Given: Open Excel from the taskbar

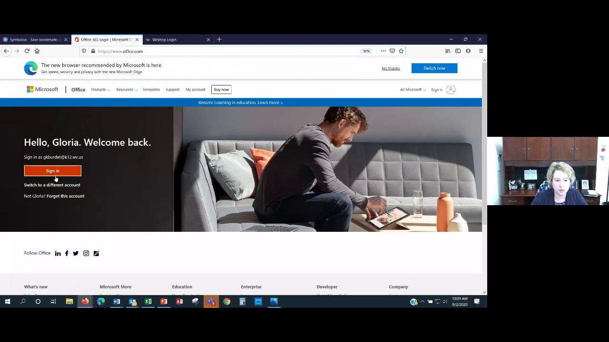Looking at the screenshot, I should pos(148,301).
